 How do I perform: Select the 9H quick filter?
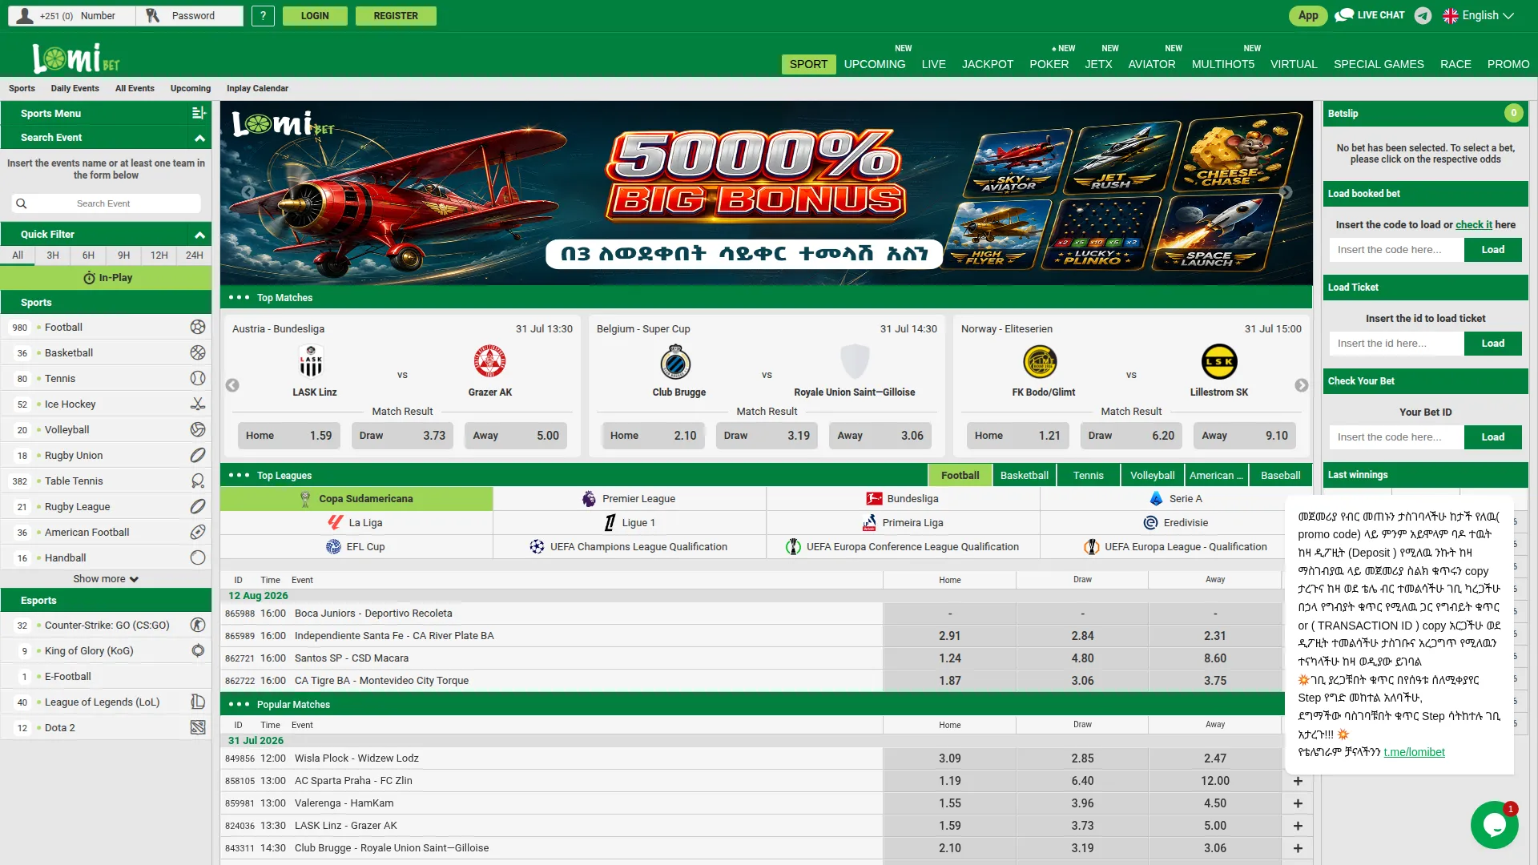click(123, 255)
